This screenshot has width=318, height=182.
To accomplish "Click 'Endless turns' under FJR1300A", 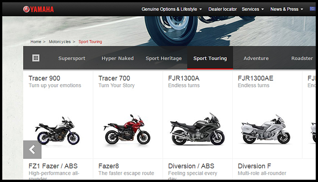I will [x=184, y=86].
